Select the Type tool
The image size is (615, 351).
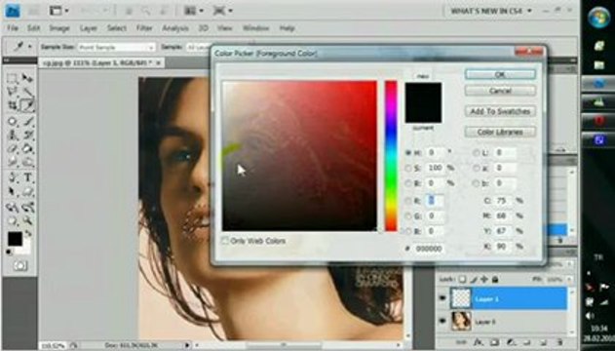pyautogui.click(x=27, y=177)
